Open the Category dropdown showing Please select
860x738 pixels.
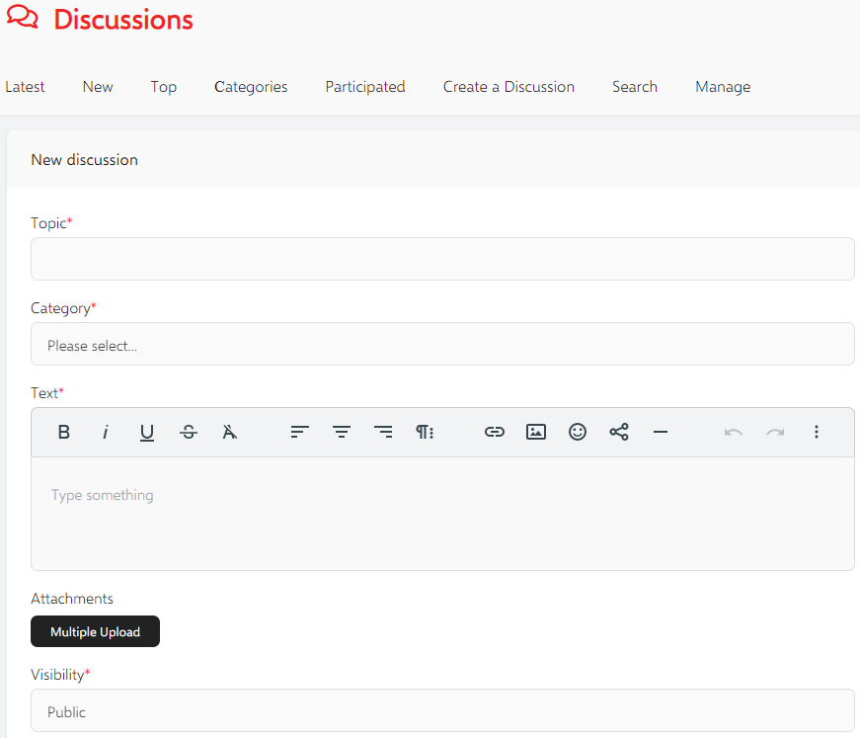point(442,344)
